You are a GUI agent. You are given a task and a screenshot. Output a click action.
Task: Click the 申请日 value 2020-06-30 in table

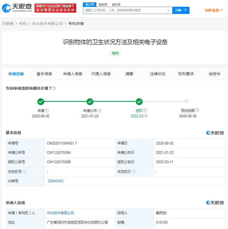tap(165, 143)
